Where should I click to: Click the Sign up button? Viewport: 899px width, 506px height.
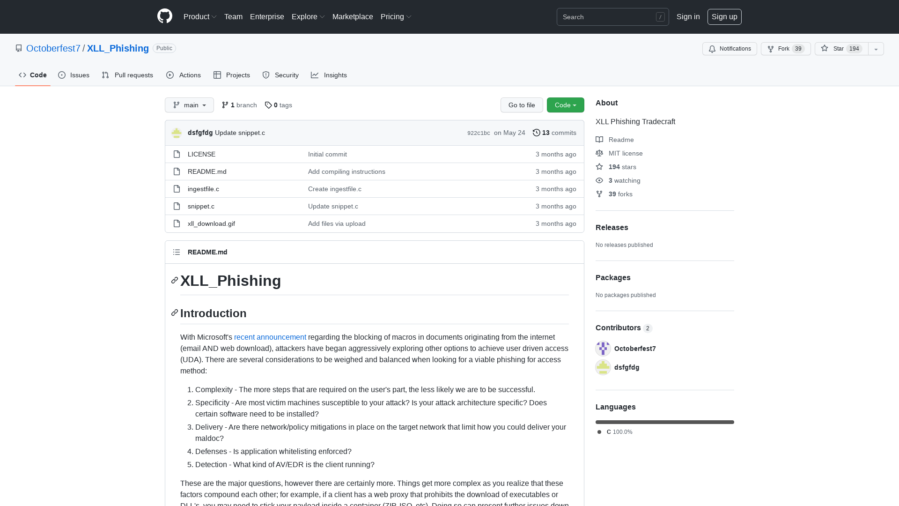724,17
